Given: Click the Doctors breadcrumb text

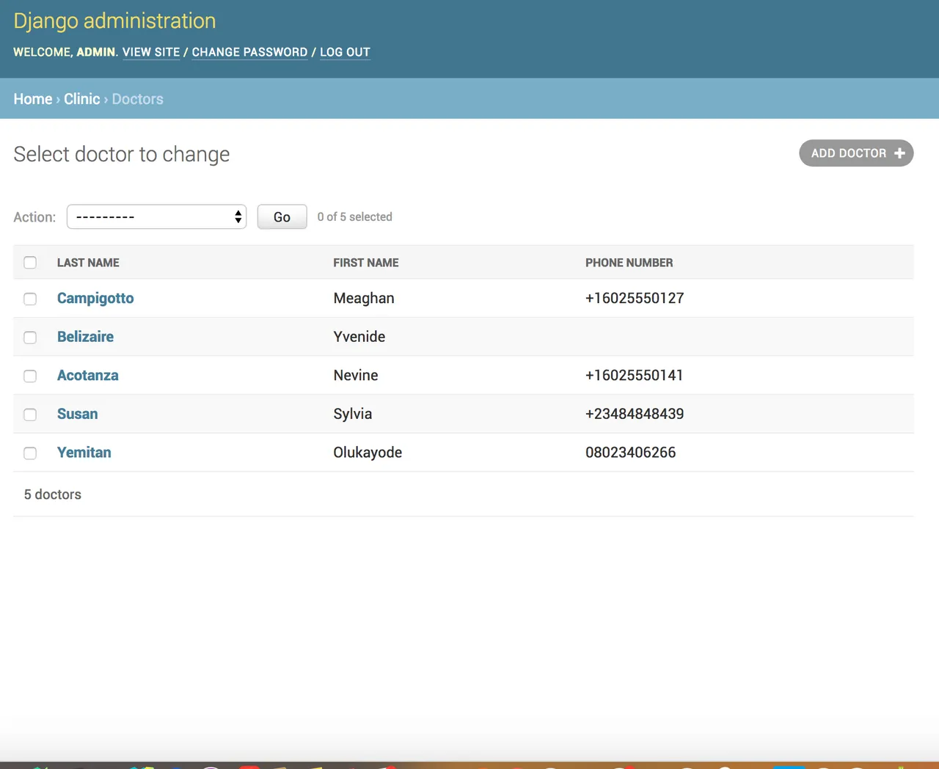Looking at the screenshot, I should click(x=137, y=99).
